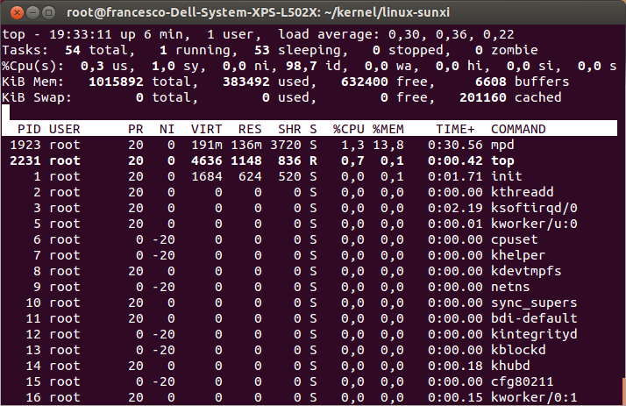Click the KiB Swap label
626x406 pixels.
point(37,98)
